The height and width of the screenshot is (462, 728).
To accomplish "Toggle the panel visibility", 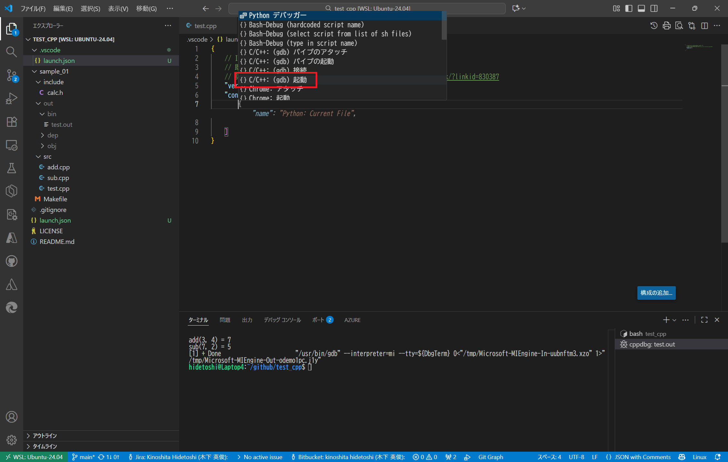I will click(642, 8).
